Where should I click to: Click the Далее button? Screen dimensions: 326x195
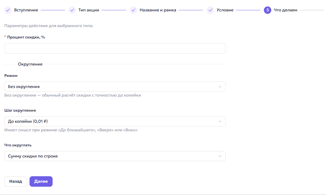(41, 181)
